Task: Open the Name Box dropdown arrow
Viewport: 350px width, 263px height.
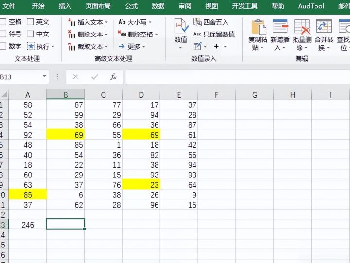Action: pyautogui.click(x=44, y=77)
